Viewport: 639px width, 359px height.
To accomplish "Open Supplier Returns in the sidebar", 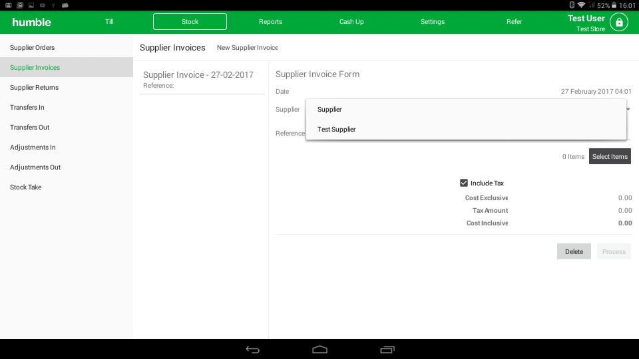I will [x=67, y=87].
